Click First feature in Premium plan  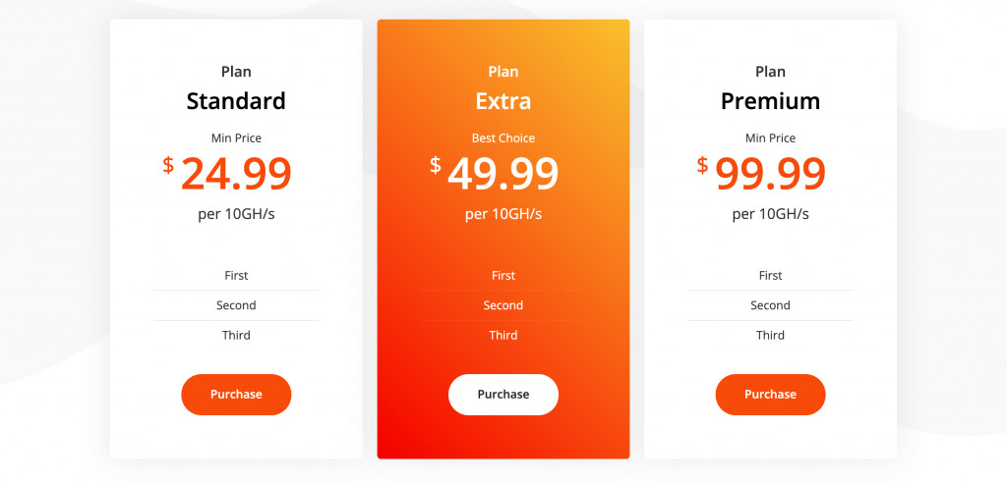click(x=771, y=276)
